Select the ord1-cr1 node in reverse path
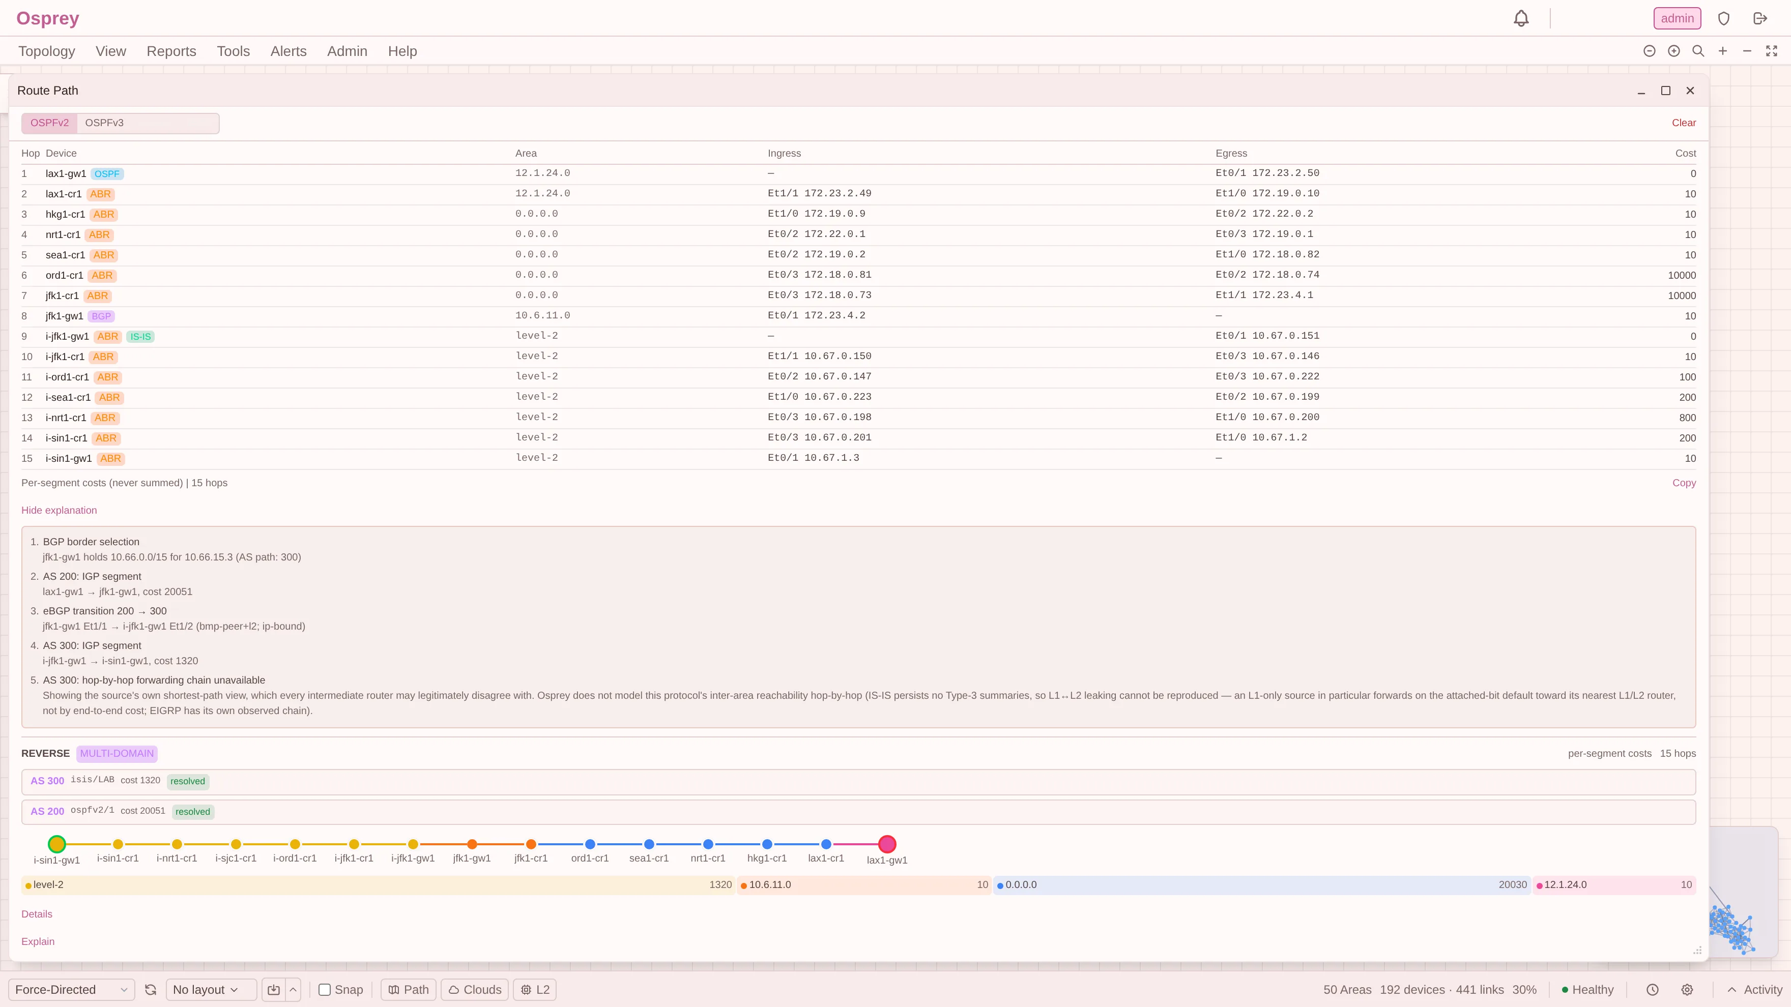Image resolution: width=1791 pixels, height=1007 pixels. pyautogui.click(x=590, y=844)
